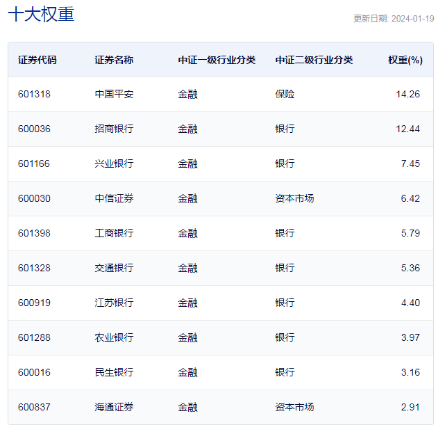This screenshot has height=432, width=438.
Task: Click 银行 in the 民生银行 row
Action: point(285,372)
